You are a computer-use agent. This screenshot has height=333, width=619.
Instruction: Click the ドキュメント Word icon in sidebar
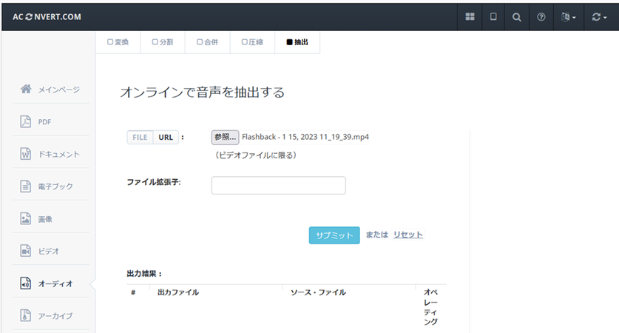[x=25, y=154]
